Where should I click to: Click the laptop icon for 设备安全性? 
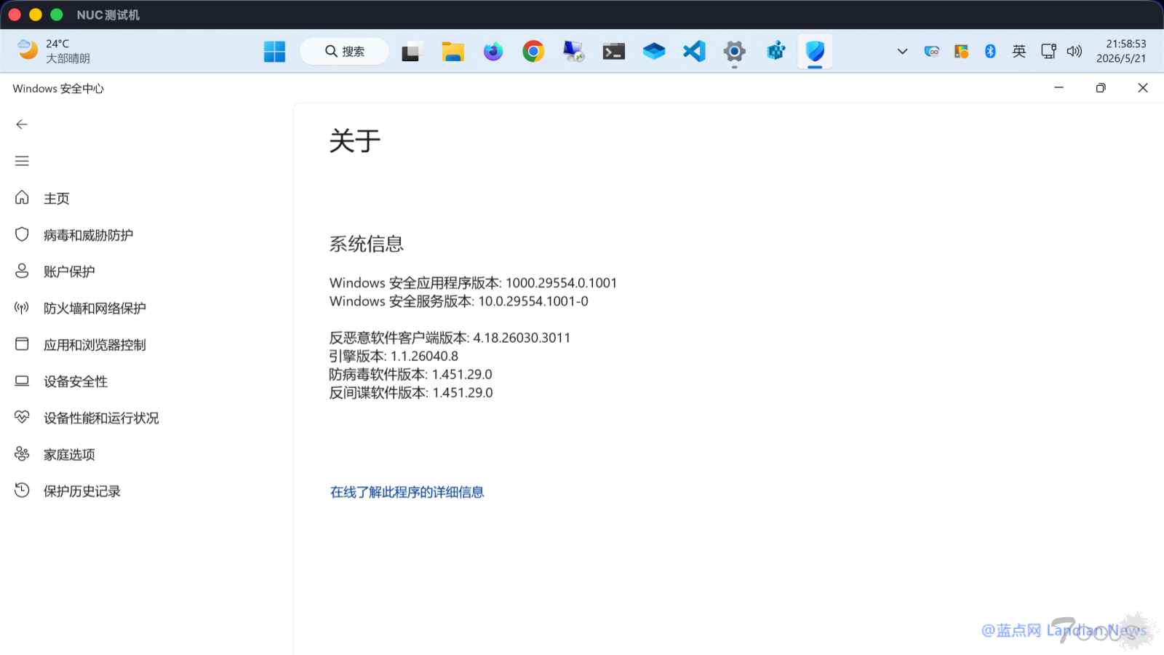click(22, 381)
